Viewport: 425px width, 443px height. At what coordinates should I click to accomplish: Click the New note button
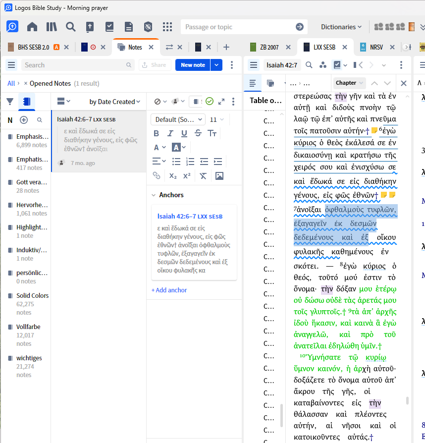click(193, 65)
